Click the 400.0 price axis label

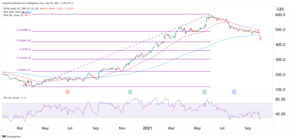281,45
